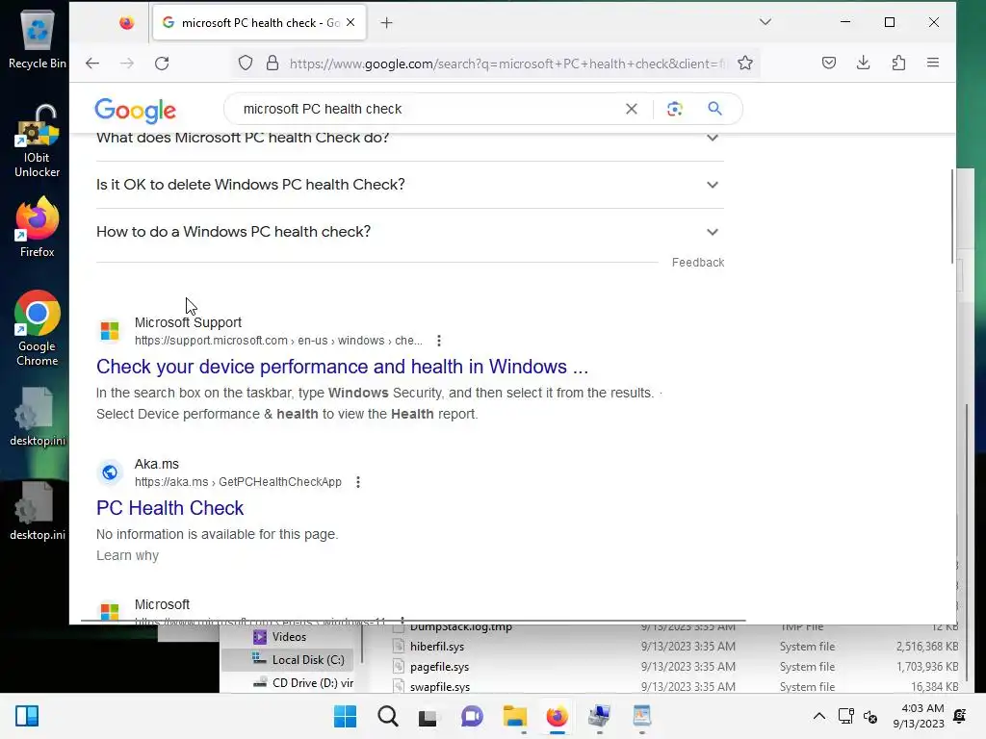Viewport: 986px width, 739px height.
Task: Select Videos in File Explorer sidebar
Action: pyautogui.click(x=289, y=637)
